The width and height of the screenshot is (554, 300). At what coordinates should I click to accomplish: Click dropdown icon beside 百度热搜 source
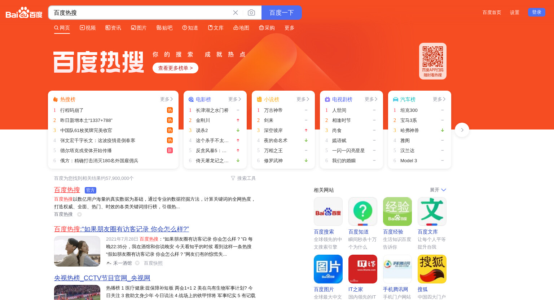click(x=79, y=214)
